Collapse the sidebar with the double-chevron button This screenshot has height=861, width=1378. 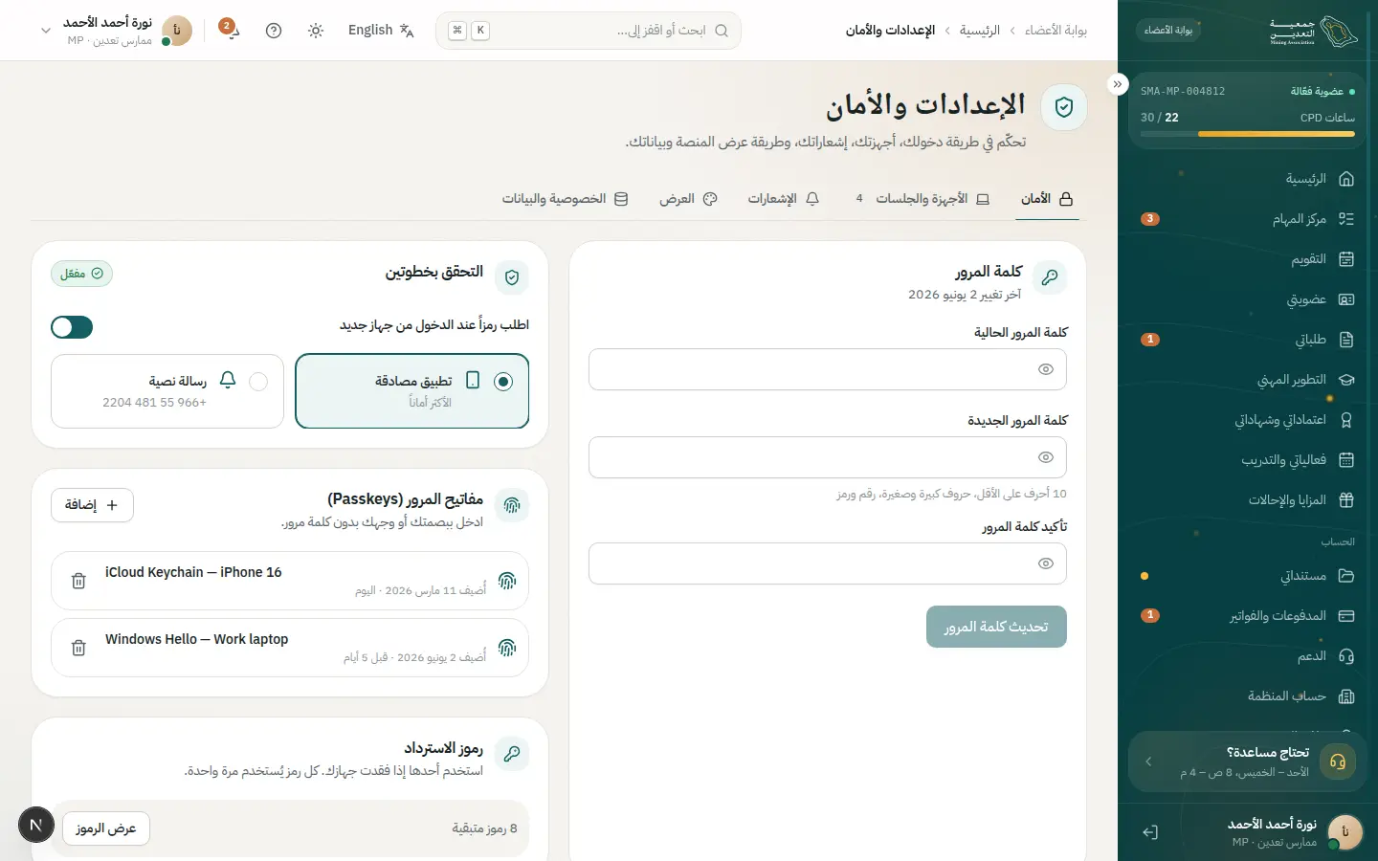(x=1118, y=84)
